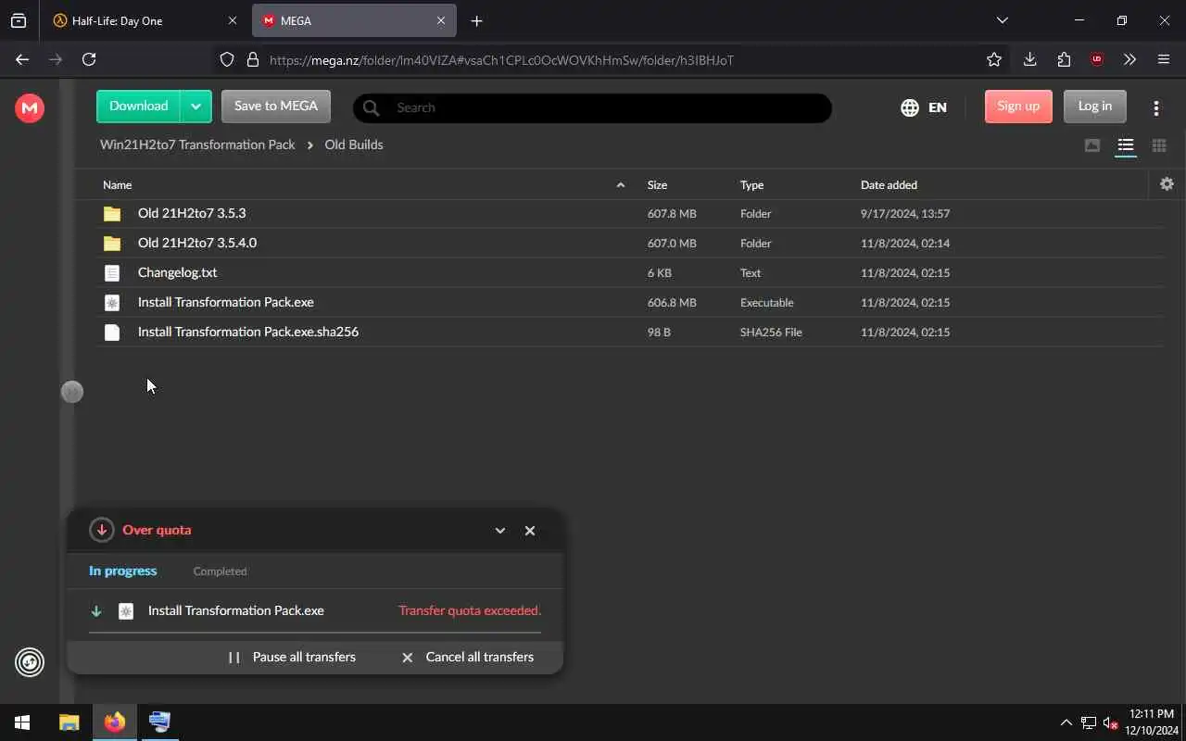Click the search magnifier icon
The width and height of the screenshot is (1186, 741).
click(372, 107)
